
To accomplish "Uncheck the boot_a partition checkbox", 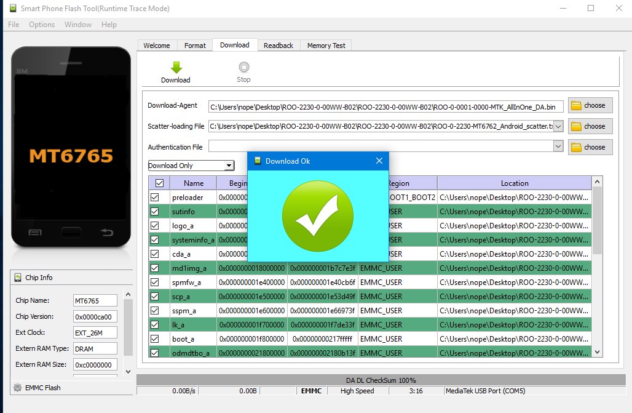I will tap(155, 339).
